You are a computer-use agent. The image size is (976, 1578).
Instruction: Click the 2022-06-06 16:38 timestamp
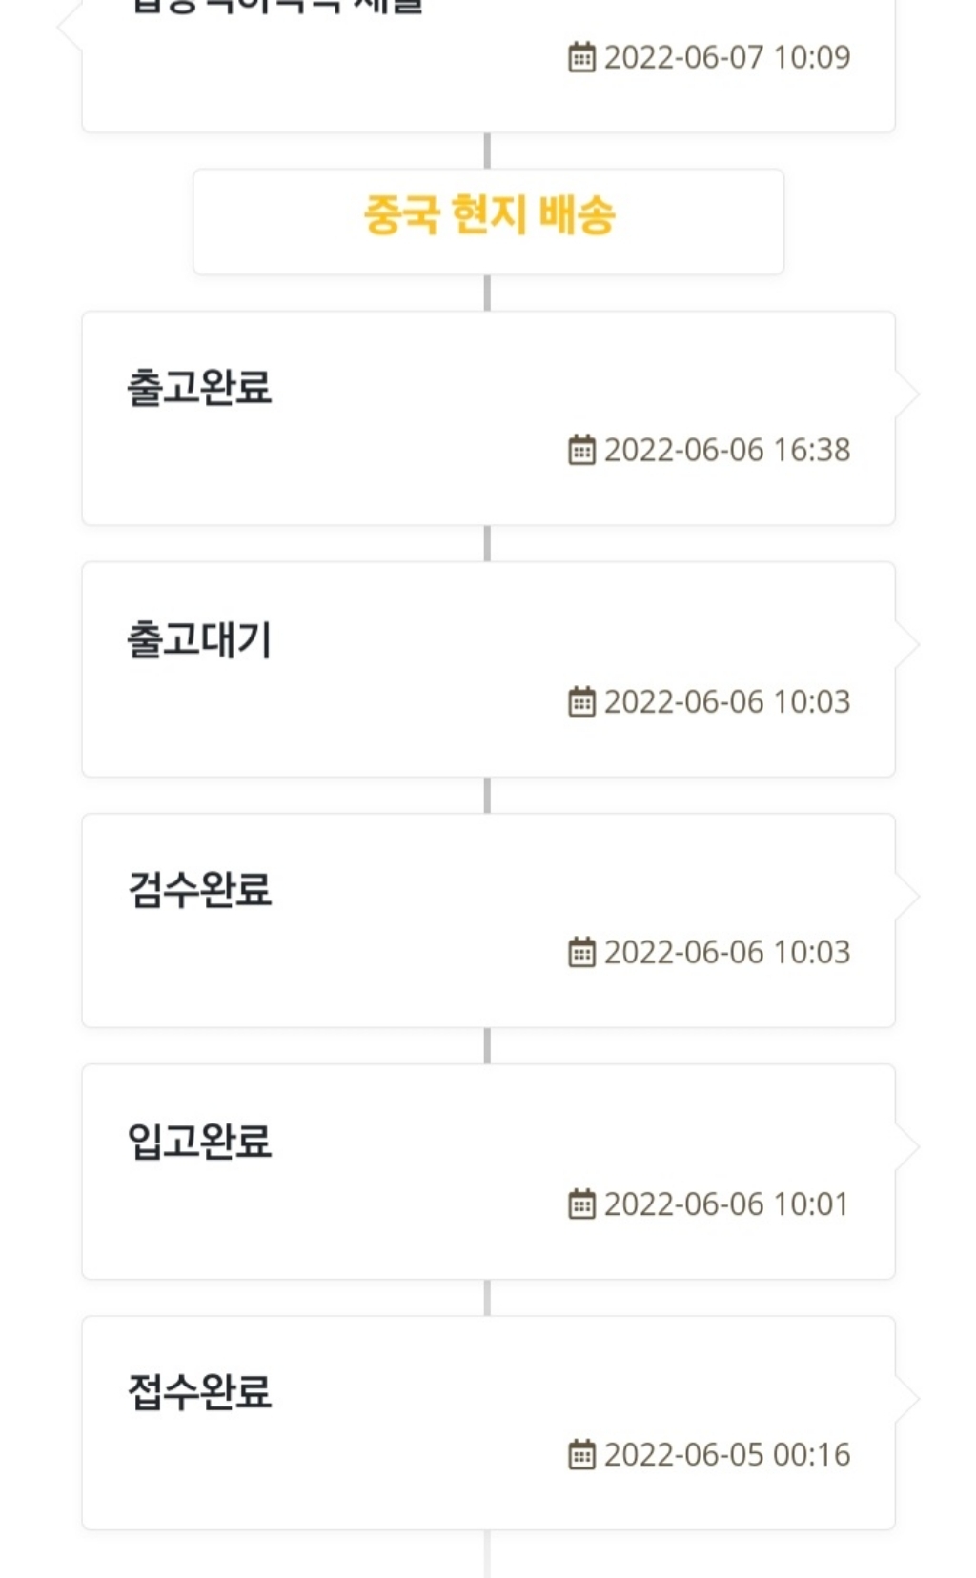726,450
